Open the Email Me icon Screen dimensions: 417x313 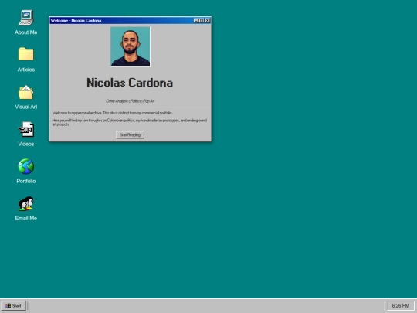coord(25,203)
